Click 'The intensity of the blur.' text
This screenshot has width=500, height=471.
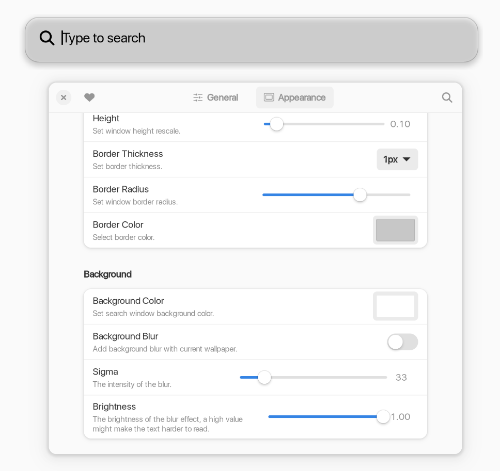coord(132,384)
